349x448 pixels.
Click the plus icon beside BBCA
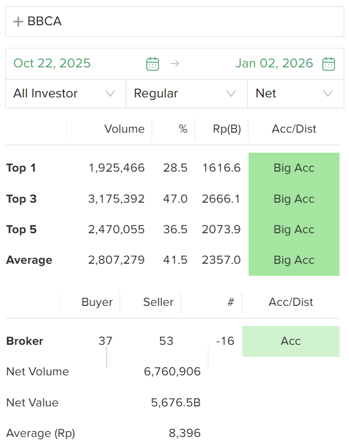coord(18,22)
